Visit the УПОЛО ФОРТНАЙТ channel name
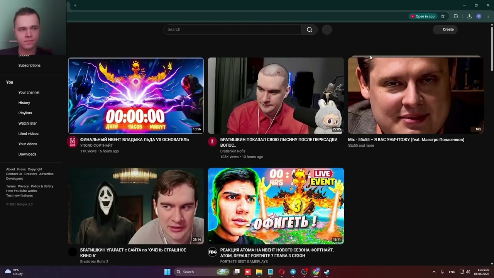This screenshot has height=278, width=494. [96, 145]
